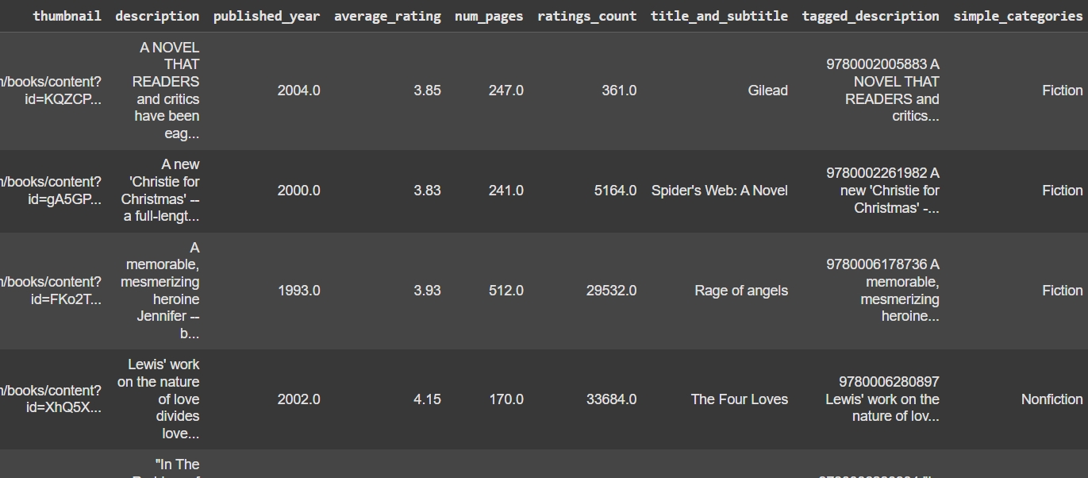Click published year 2004.0
The width and height of the screenshot is (1088, 478).
click(298, 91)
